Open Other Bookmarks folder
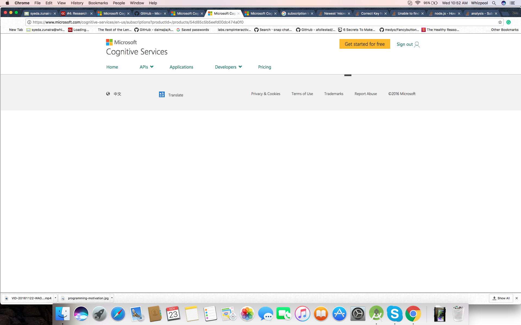Screen dimensions: 521x325 click(x=505, y=30)
